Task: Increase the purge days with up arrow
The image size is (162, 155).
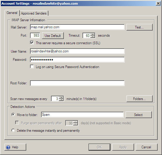Action: (75, 122)
